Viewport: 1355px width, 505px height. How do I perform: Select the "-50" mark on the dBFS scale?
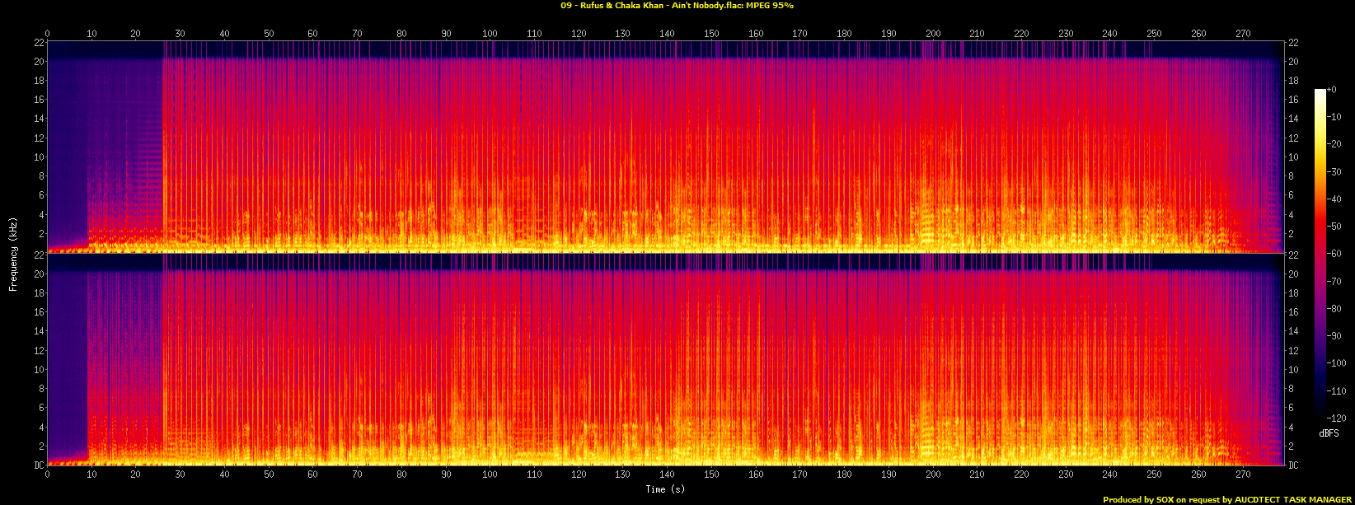1335,227
